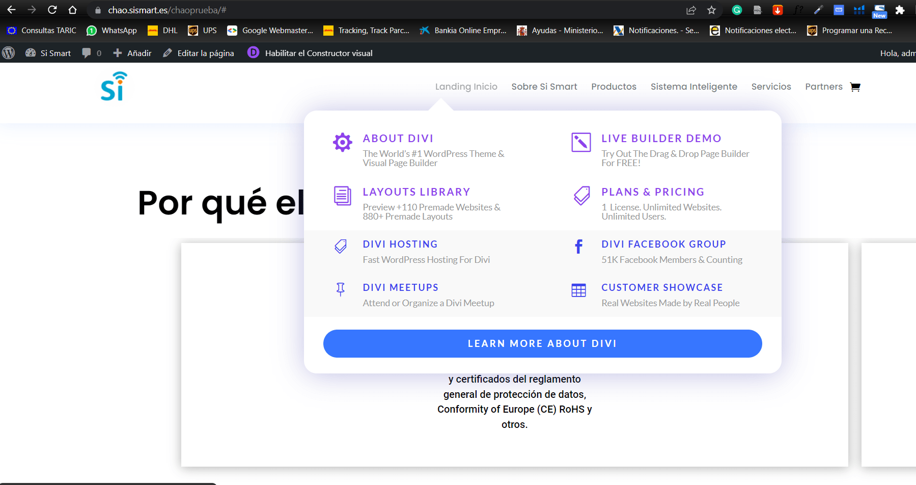The height and width of the screenshot is (485, 916).
Task: Open LAYOUTS LIBRARY link
Action: point(417,192)
